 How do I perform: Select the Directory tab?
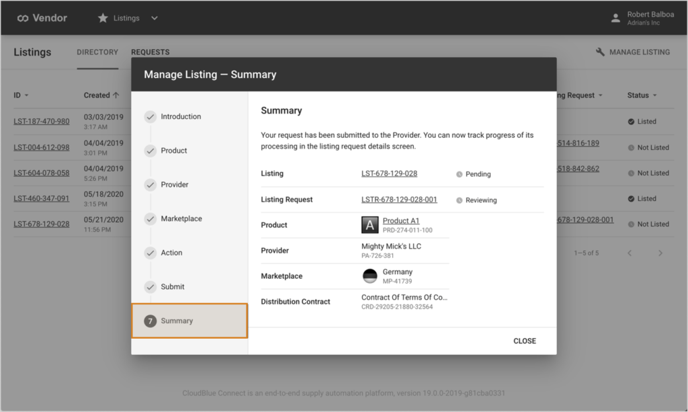tap(97, 52)
